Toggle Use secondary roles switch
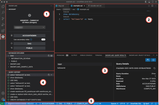Screen dimensions: 159x105 (x=43, y=40)
